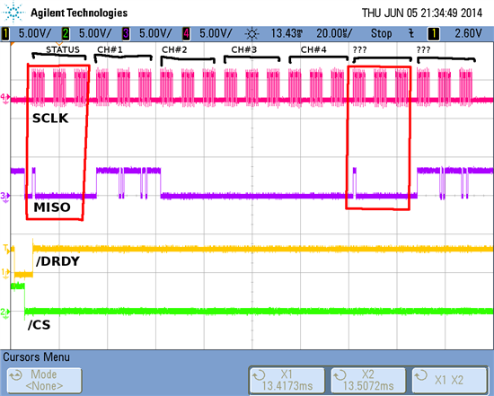
Task: Select the channel 1 yellow indicator badge
Action: (5, 34)
